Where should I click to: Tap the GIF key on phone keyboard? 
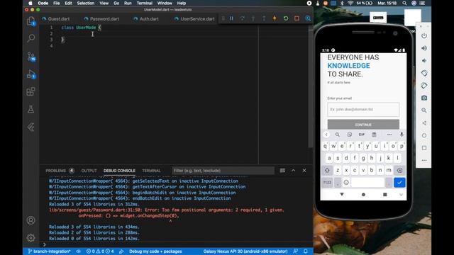(x=362, y=135)
